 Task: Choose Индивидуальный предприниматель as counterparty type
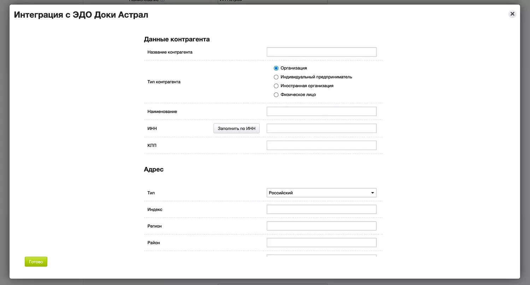[x=276, y=77]
